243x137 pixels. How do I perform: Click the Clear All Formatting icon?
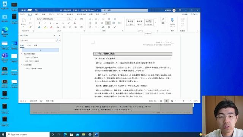74,23
